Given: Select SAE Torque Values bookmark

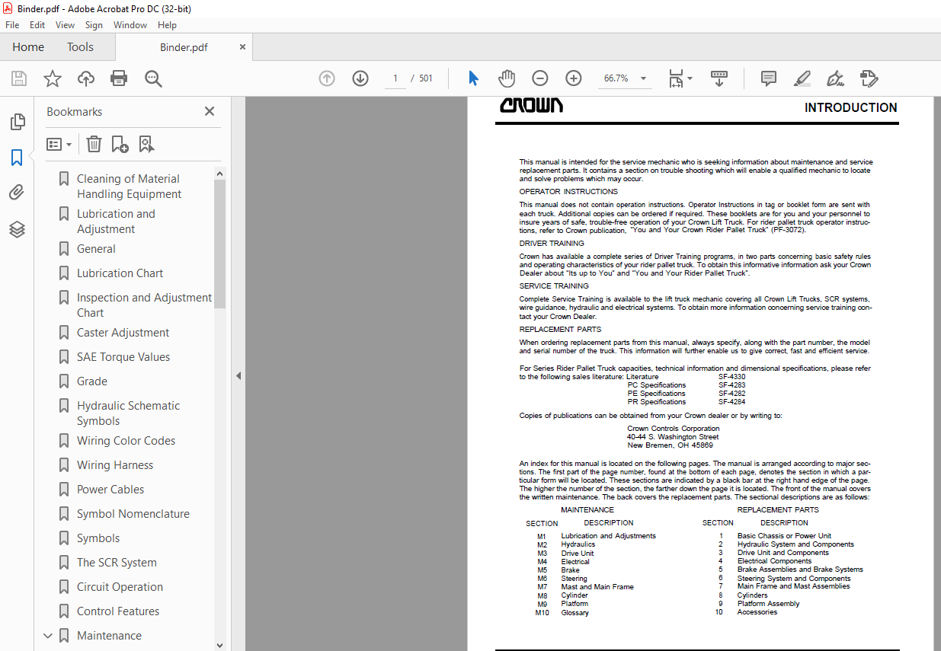Looking at the screenshot, I should pyautogui.click(x=123, y=357).
